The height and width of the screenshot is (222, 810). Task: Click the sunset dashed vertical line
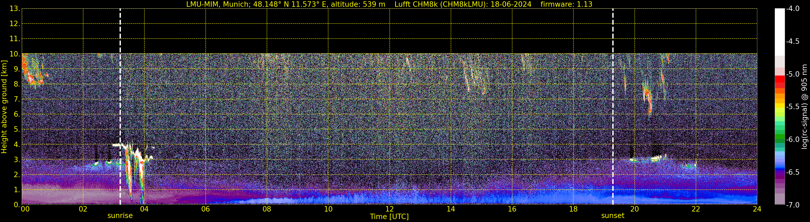(613, 107)
